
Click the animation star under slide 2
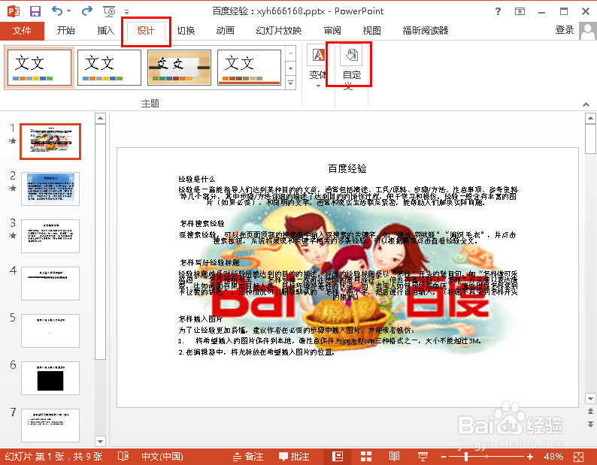13,188
